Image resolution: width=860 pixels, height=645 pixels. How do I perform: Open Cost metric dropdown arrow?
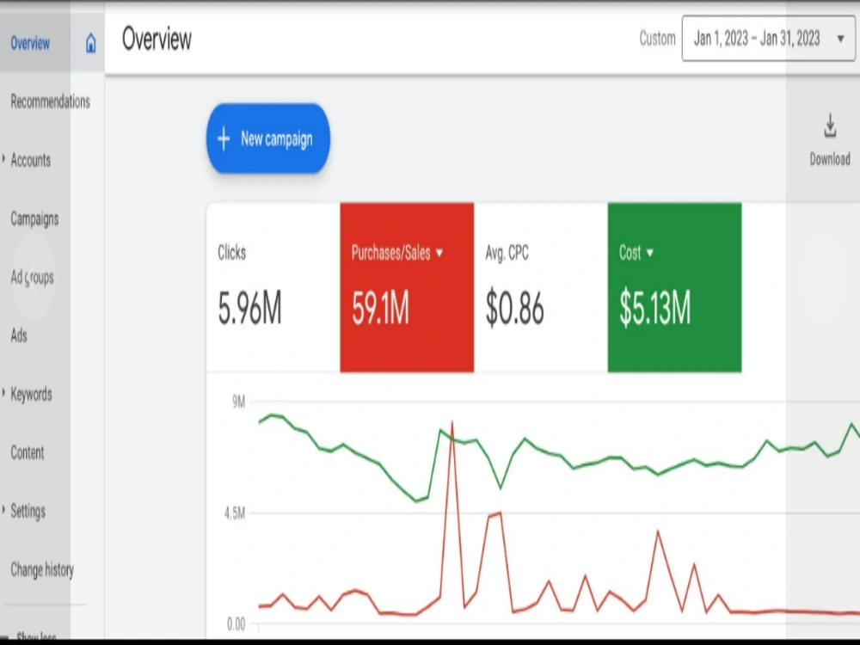(650, 253)
